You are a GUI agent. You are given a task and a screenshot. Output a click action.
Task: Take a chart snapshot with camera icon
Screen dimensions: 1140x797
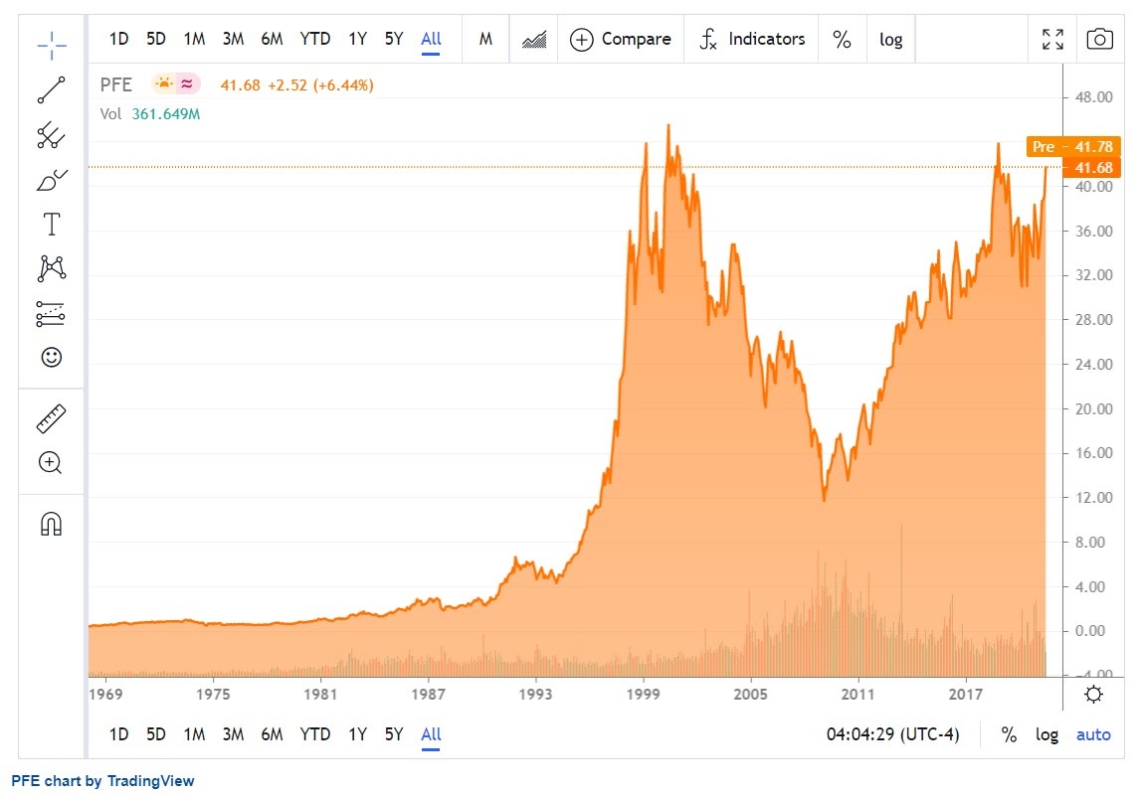tap(1099, 39)
